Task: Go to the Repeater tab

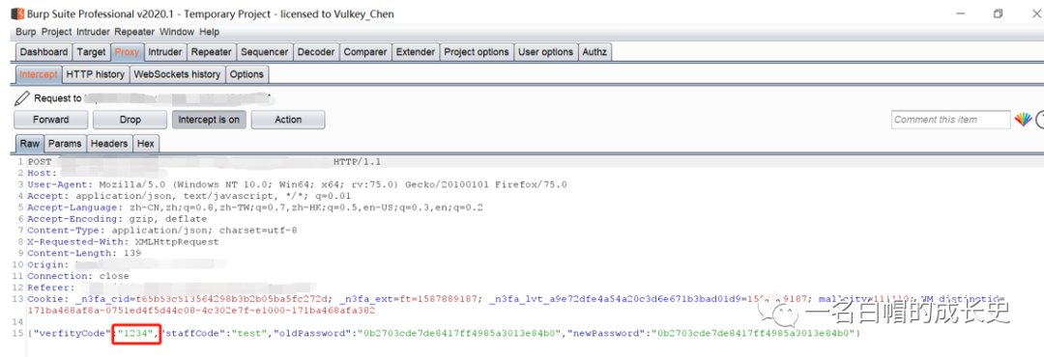Action: point(211,52)
